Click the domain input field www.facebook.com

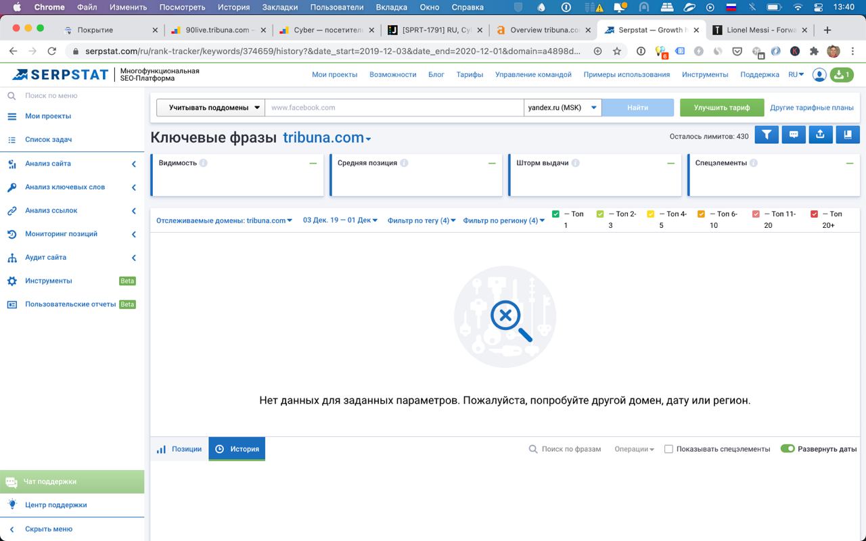point(394,108)
